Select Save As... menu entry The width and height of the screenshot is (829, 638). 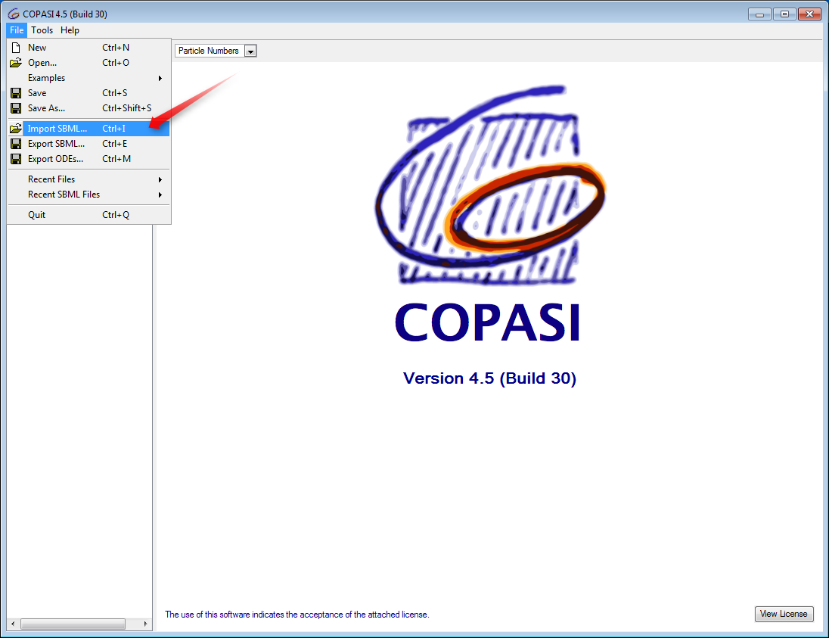pos(88,108)
